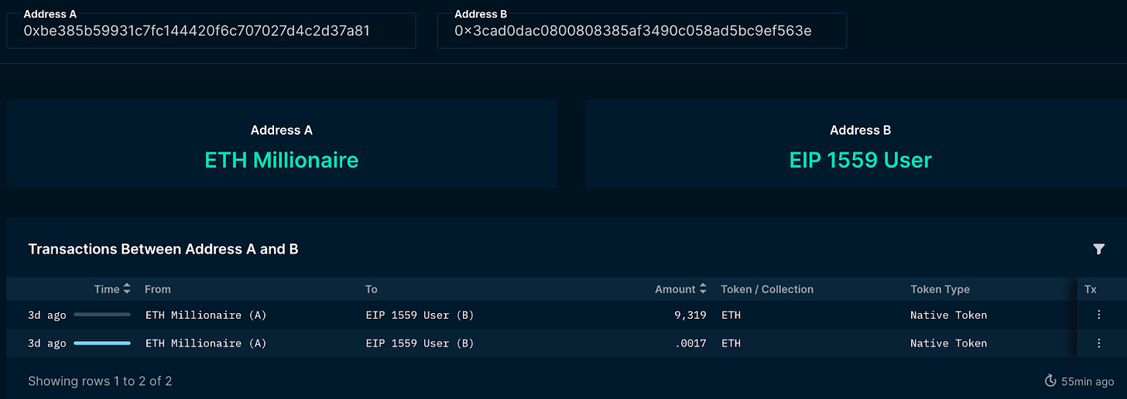
Task: Click EIP 1559 User (B) in the second row
Action: [420, 343]
